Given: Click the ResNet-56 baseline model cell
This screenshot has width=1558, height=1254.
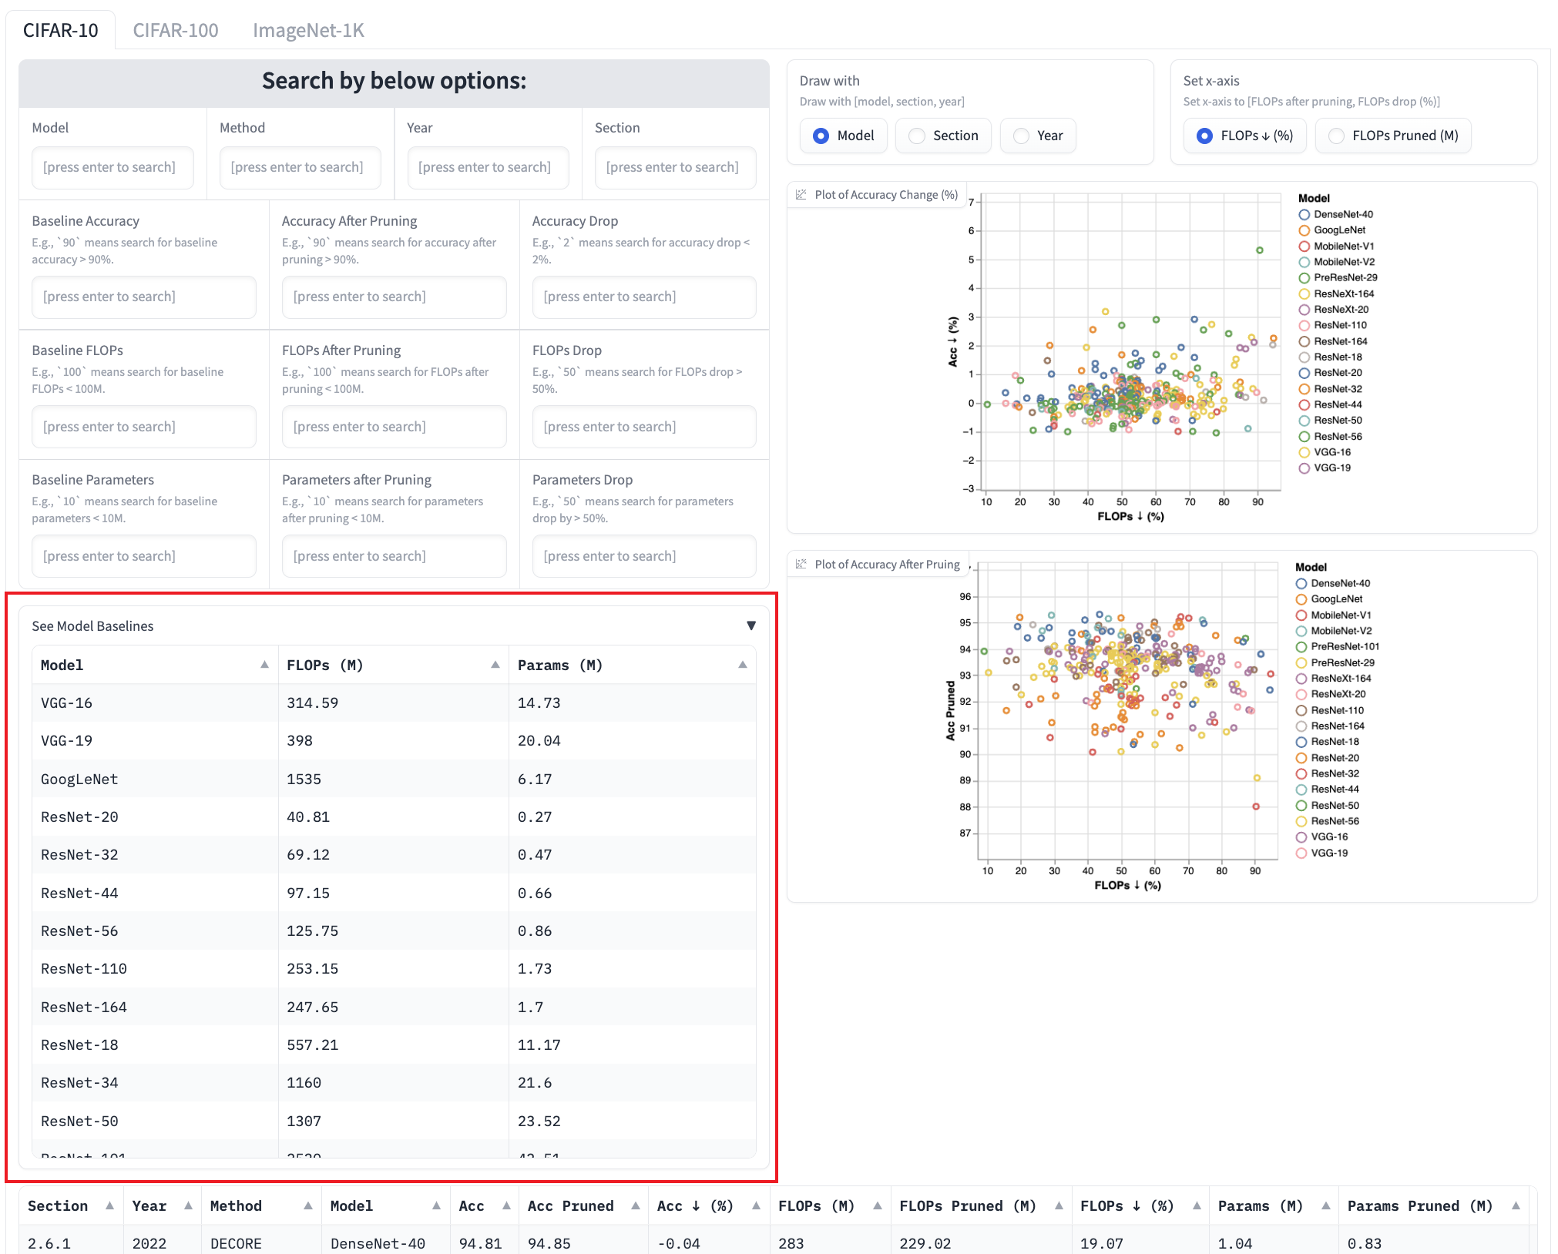Looking at the screenshot, I should (x=155, y=930).
